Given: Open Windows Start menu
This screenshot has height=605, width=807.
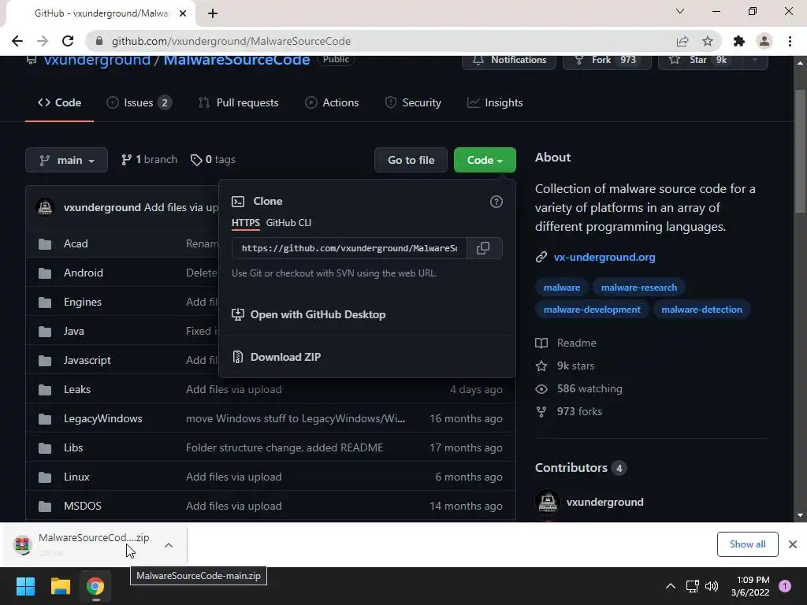Looking at the screenshot, I should 25,586.
